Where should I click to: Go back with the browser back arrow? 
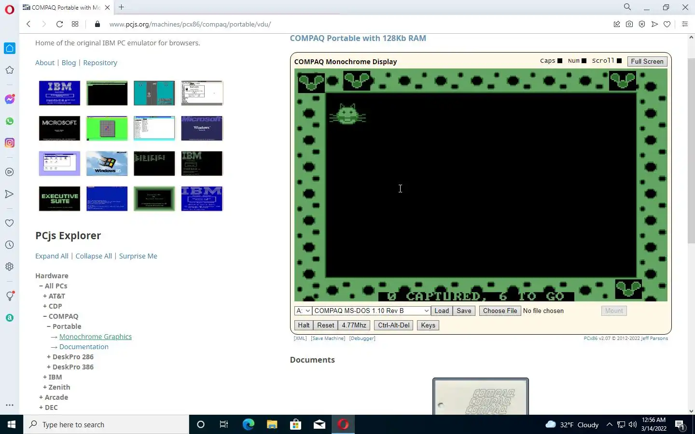(x=28, y=24)
